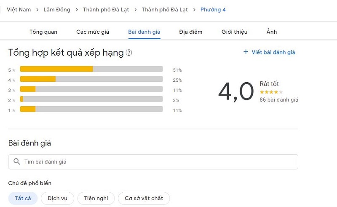
Task: Select the Tiện nghi topic filter chip
Action: click(96, 198)
